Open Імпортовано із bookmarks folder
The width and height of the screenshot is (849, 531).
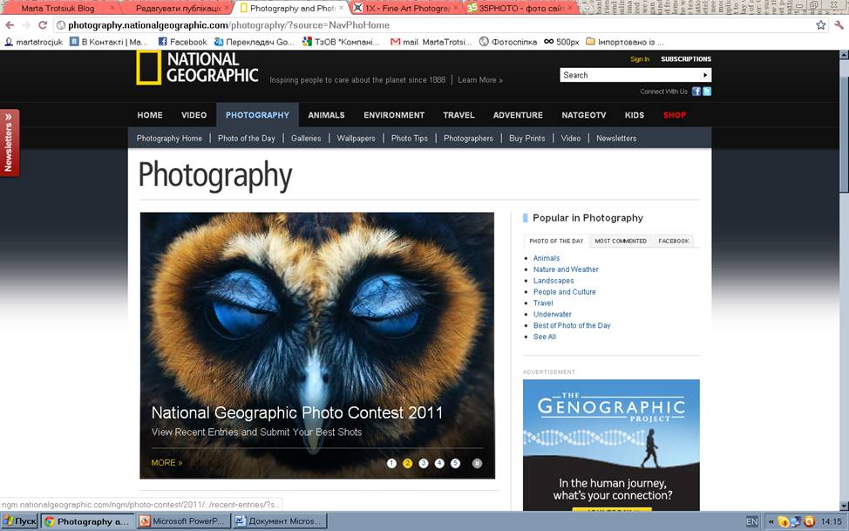point(625,42)
